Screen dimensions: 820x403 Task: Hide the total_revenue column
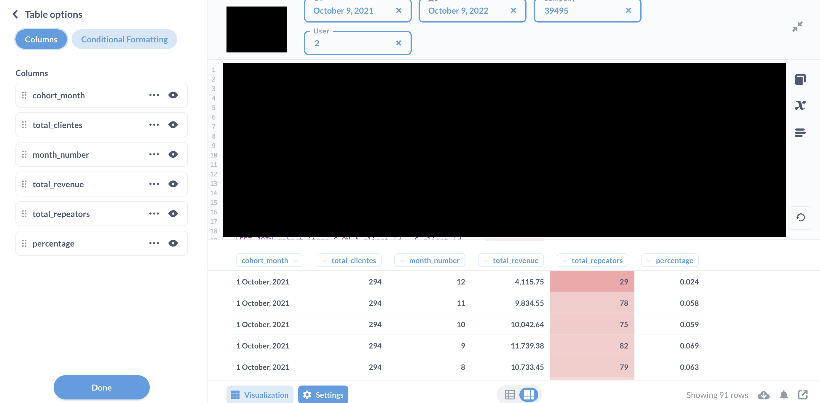coord(173,184)
